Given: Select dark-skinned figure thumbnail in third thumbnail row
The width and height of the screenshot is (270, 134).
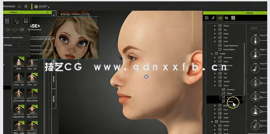Looking at the screenshot, I should [32, 94].
